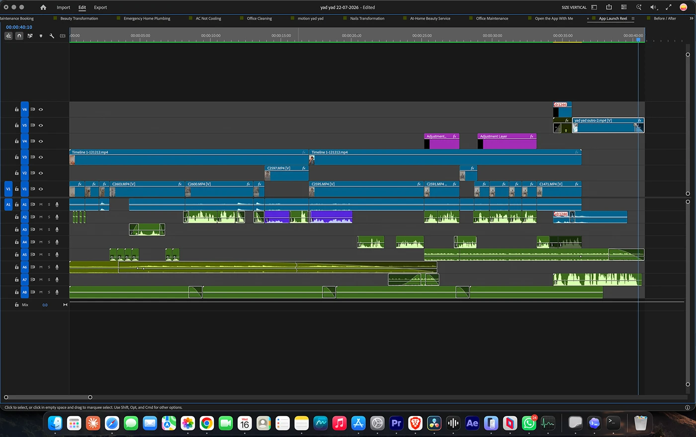696x437 pixels.
Task: Show overflow sequence tabs chevron
Action: [692, 18]
